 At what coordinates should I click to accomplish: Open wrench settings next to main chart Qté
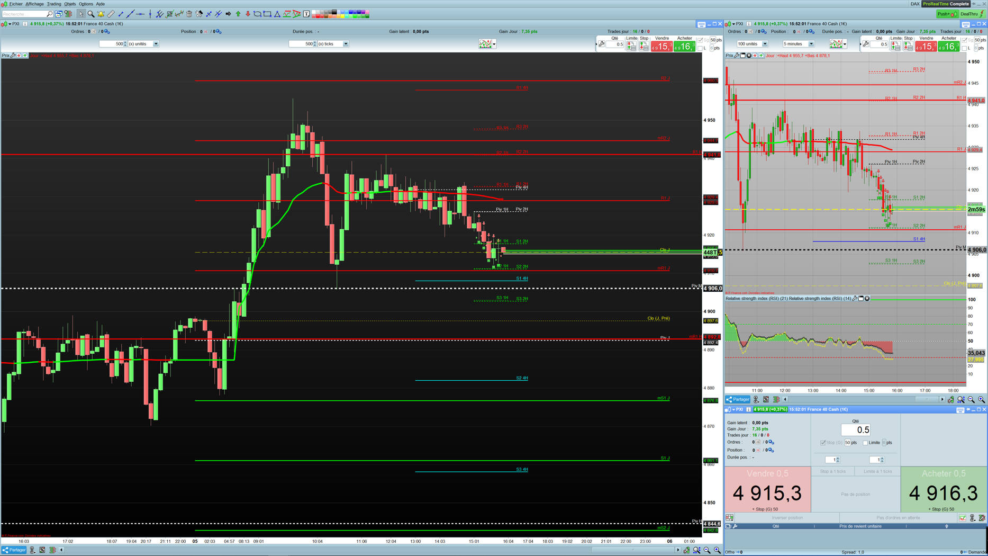click(602, 44)
